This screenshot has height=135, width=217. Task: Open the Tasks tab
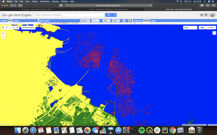pos(154,21)
